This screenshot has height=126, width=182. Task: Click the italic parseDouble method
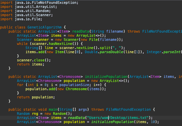(x=111, y=52)
